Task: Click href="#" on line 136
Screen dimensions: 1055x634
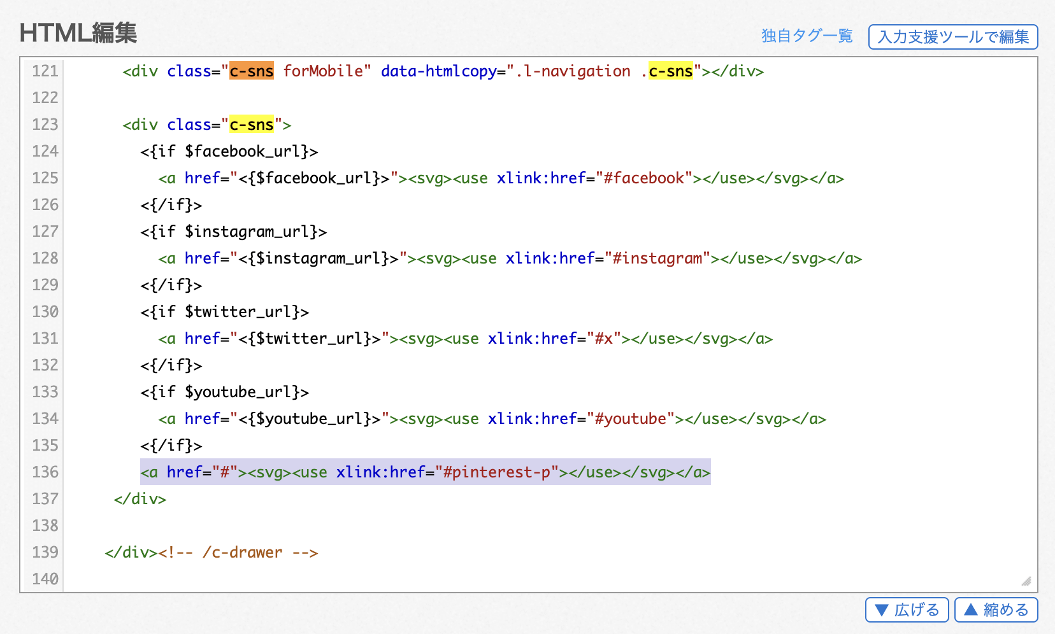Action: [x=203, y=472]
